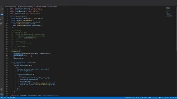Click the selected 'setVariants' text on line 28
Image resolution: width=177 pixels, height=99 pixels.
point(19,55)
